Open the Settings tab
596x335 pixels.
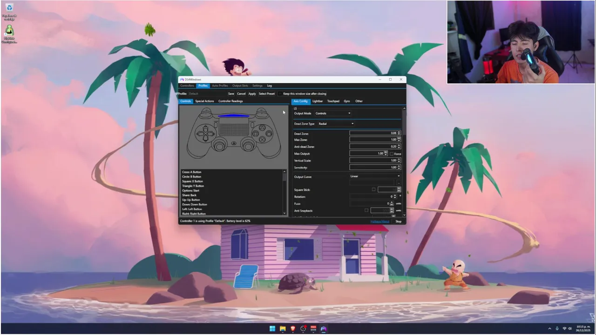257,86
